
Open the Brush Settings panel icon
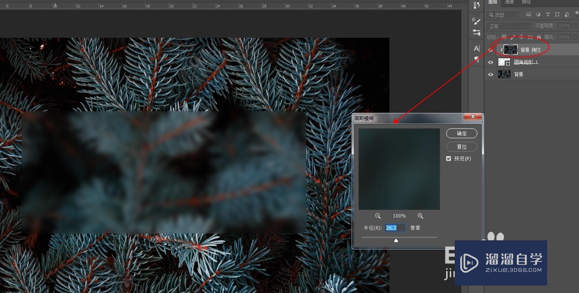(x=477, y=21)
